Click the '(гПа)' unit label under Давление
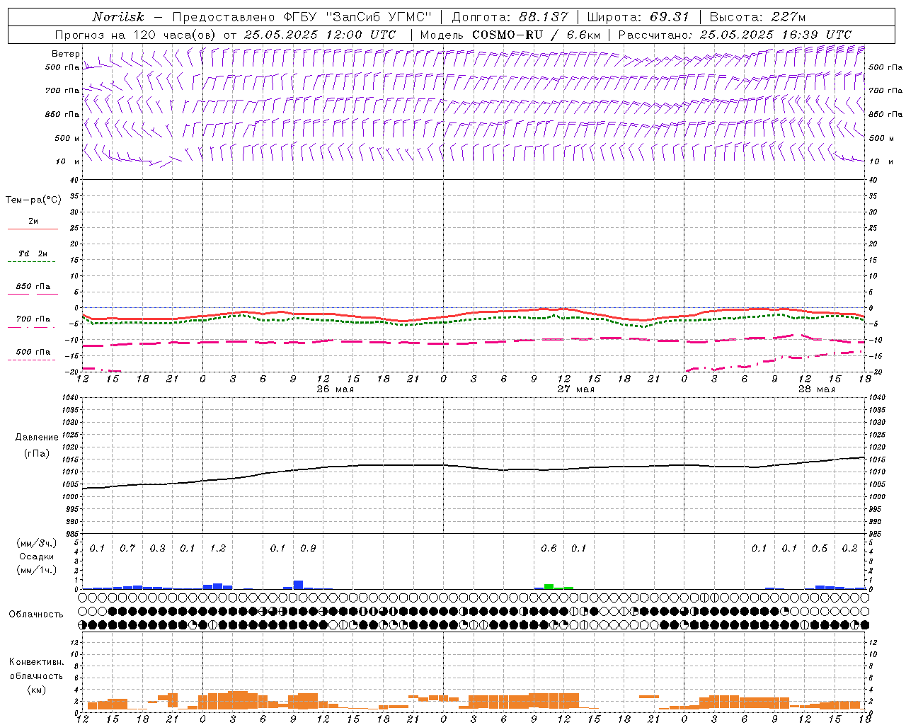The image size is (906, 725). 37,453
